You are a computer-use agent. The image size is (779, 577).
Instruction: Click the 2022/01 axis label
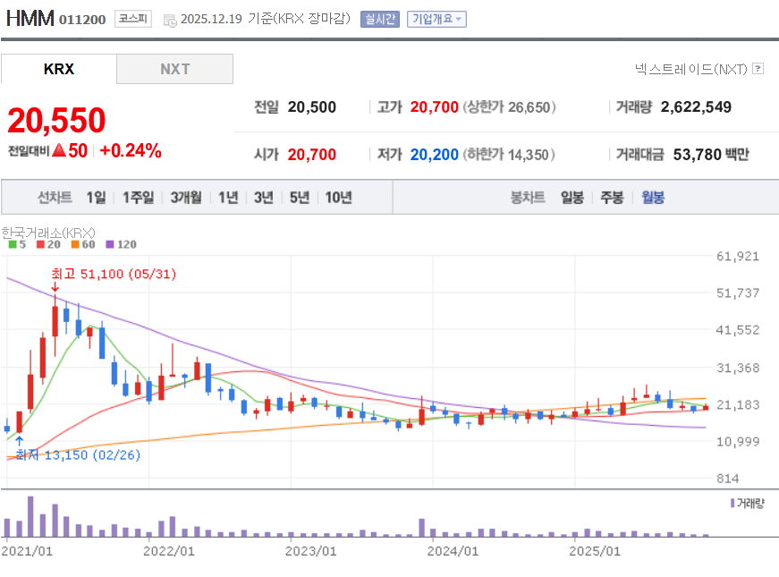(x=169, y=551)
